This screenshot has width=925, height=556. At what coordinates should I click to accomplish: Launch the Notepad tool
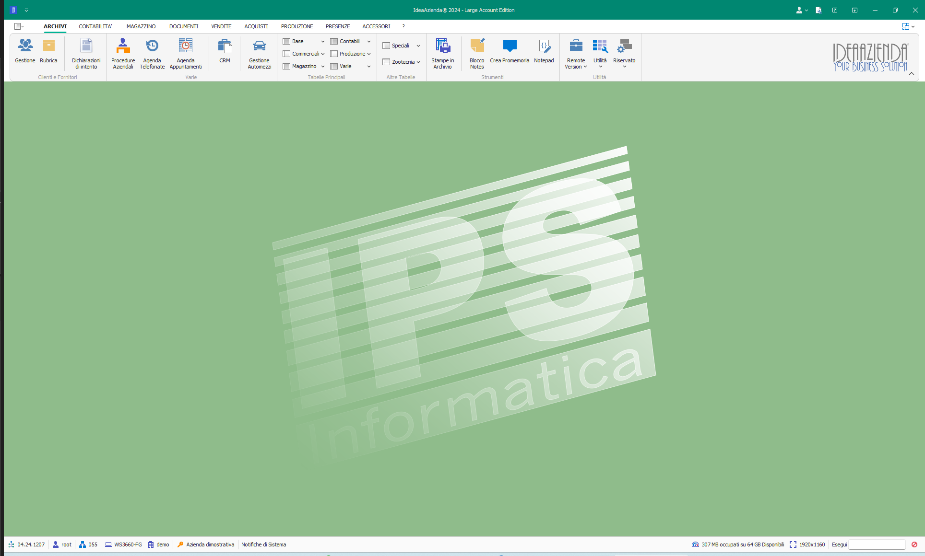[x=544, y=51]
